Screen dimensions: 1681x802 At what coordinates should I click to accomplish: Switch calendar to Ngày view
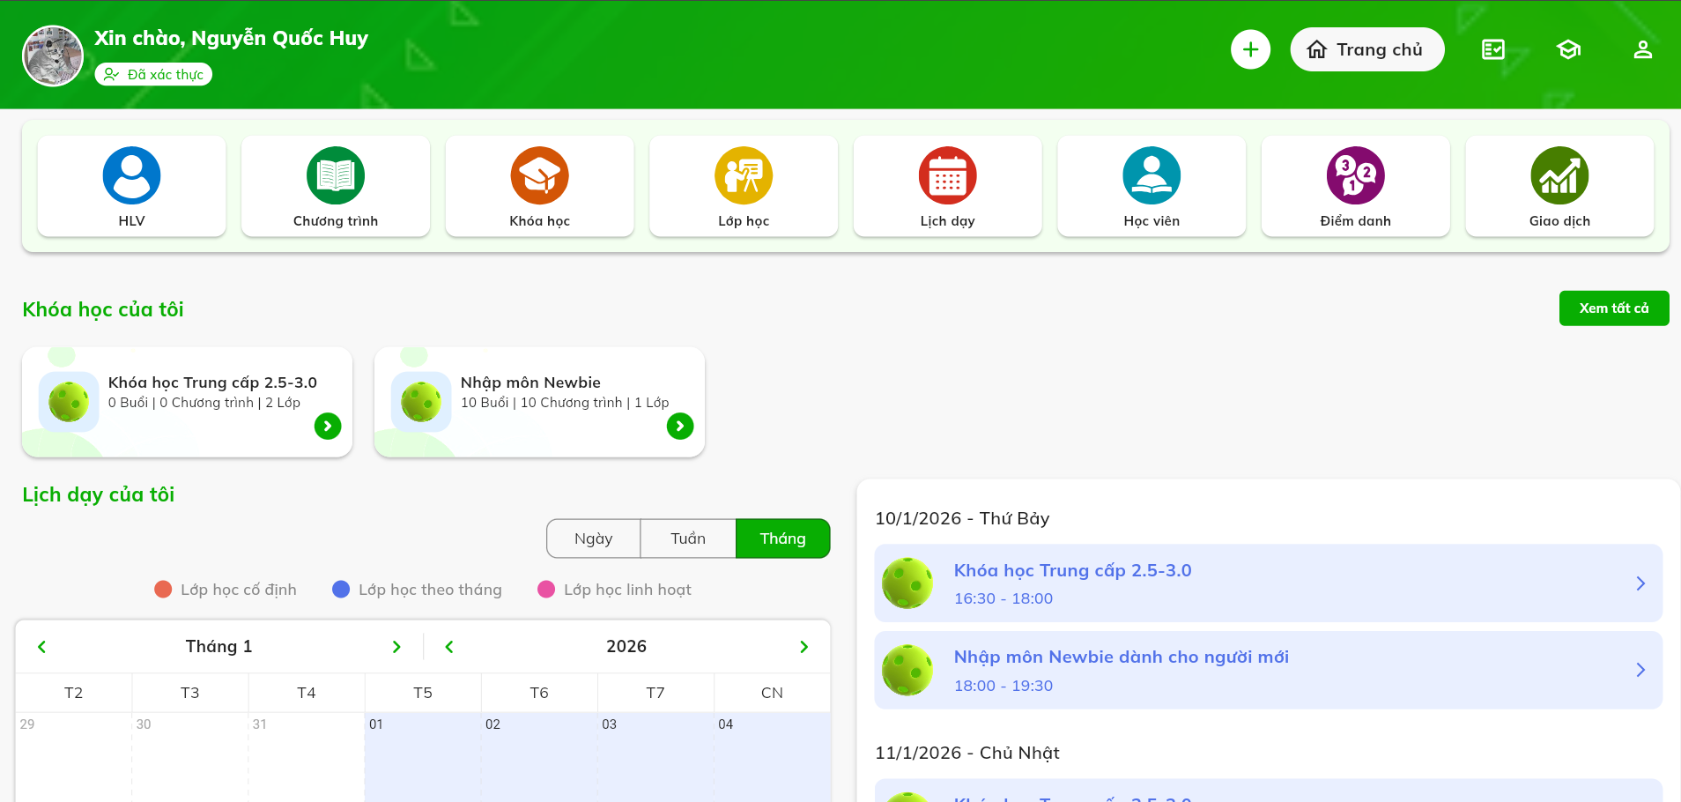point(593,538)
